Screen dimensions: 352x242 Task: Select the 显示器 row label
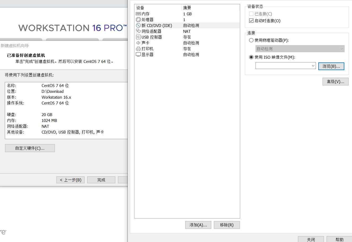tap(147, 54)
